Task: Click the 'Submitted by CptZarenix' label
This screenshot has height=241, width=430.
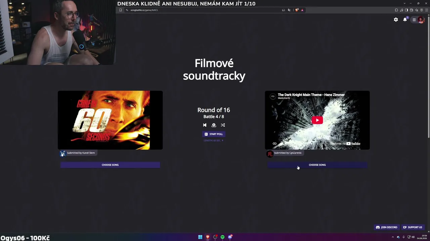Action: (288, 153)
